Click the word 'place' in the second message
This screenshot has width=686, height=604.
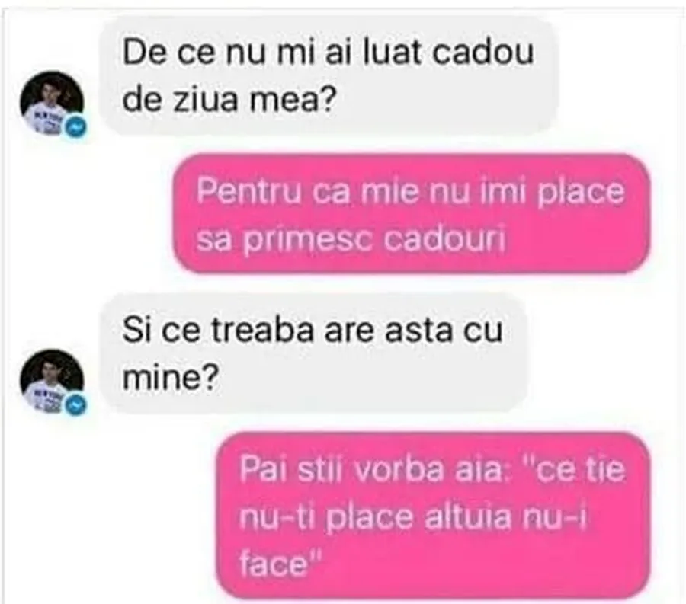(581, 192)
